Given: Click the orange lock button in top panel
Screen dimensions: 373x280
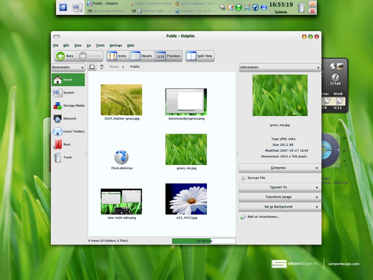Looking at the screenshot, I should (312, 4).
